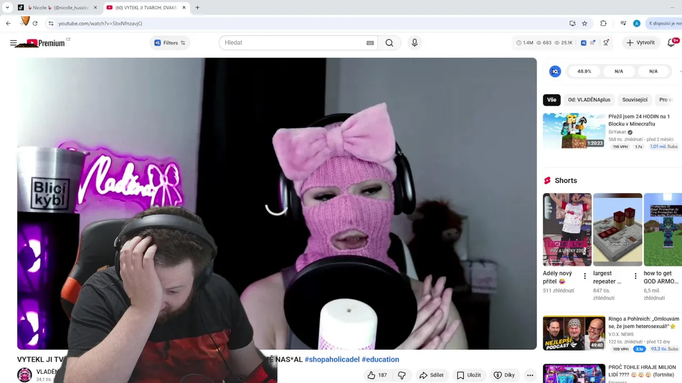Click the first N/A vidIQ pill
The width and height of the screenshot is (682, 383).
619,71
